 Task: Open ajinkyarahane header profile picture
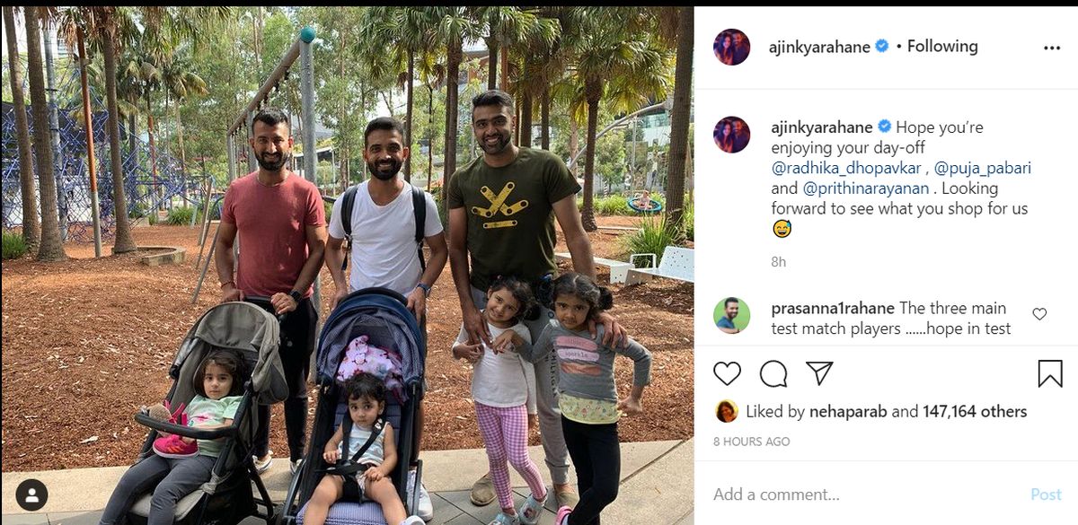pyautogui.click(x=732, y=47)
